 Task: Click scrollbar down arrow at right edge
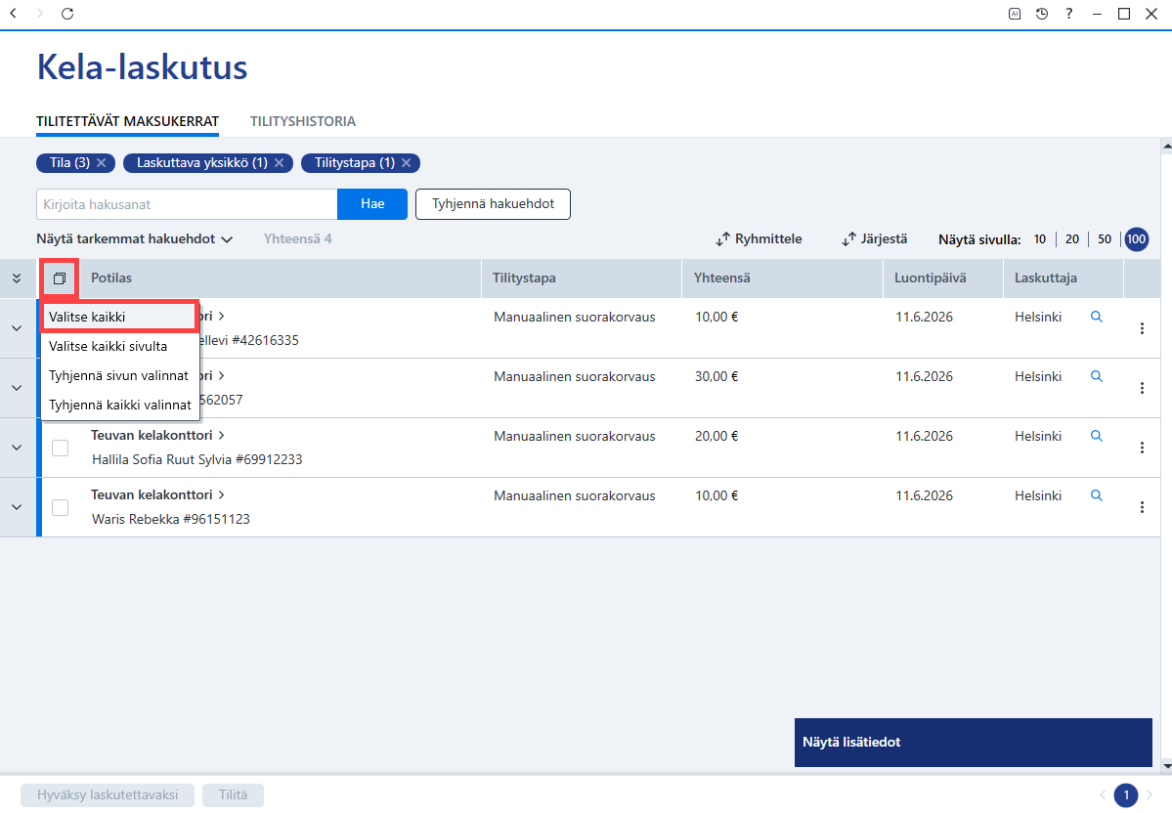click(x=1167, y=766)
